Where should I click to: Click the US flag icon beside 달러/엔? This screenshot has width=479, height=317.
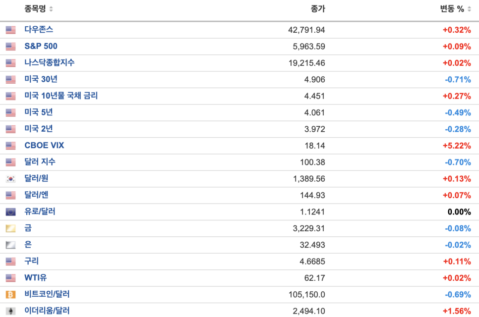click(11, 195)
